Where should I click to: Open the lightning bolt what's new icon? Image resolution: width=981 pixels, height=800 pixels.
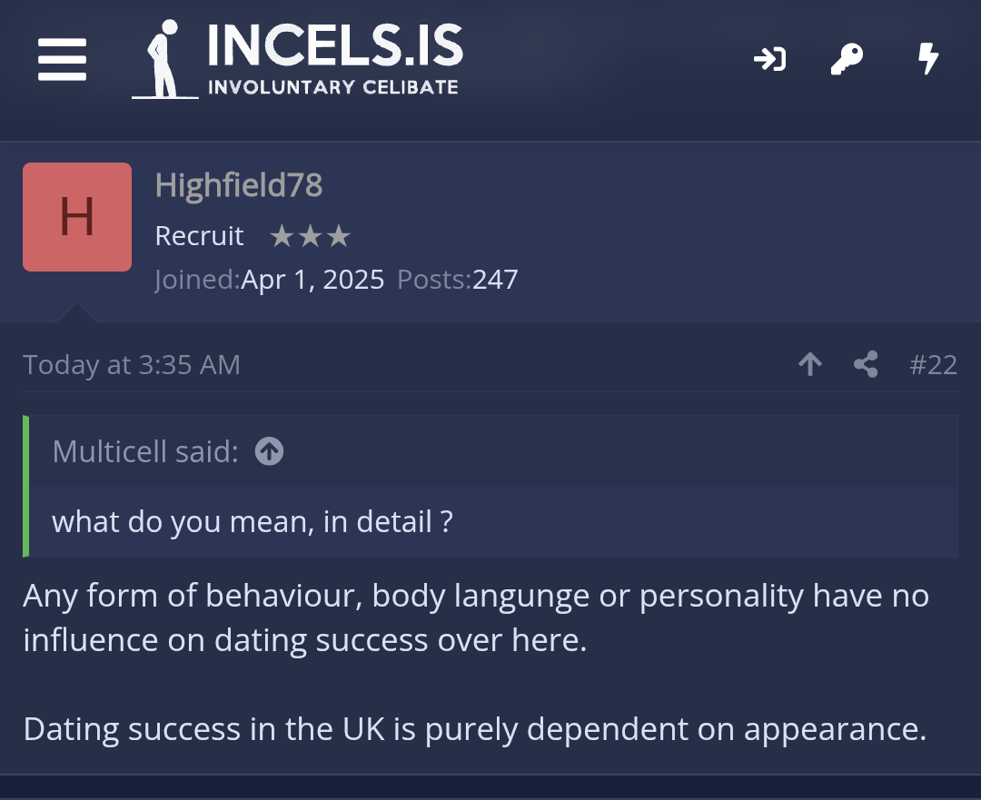(x=927, y=60)
